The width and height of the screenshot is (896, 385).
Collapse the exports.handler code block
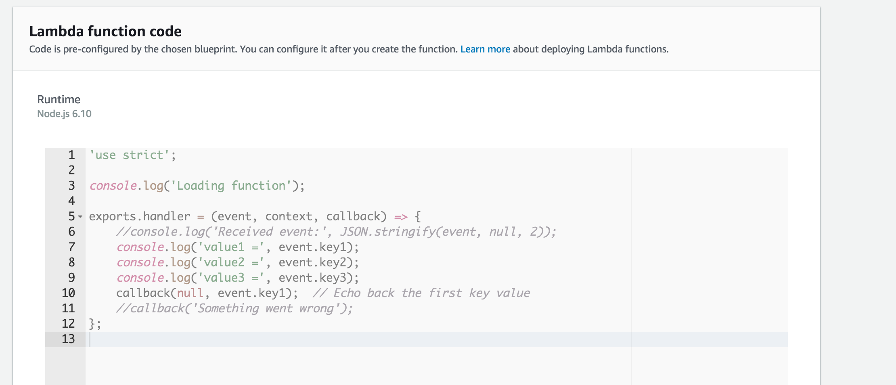tap(80, 217)
